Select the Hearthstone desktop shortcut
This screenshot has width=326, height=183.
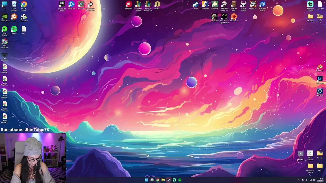click(x=81, y=5)
